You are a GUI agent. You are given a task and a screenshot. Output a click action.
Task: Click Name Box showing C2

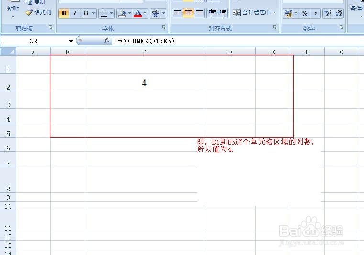pos(34,41)
